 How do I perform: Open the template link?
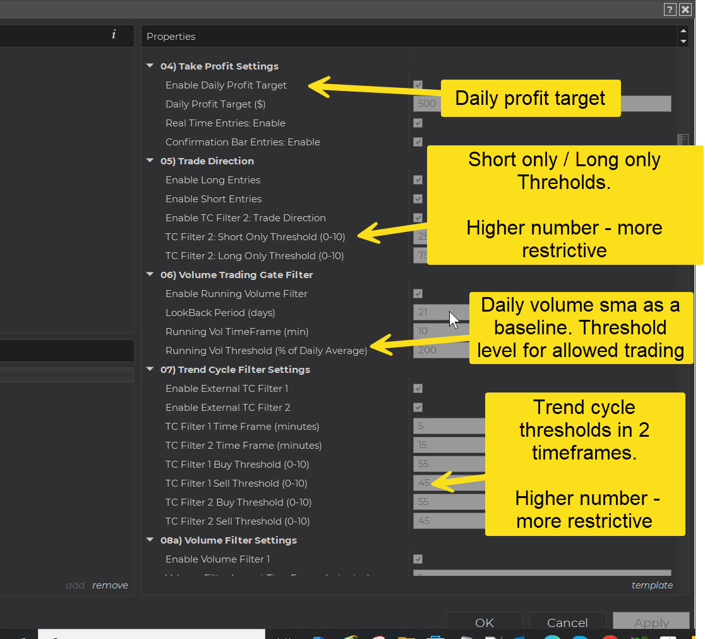[x=652, y=585]
